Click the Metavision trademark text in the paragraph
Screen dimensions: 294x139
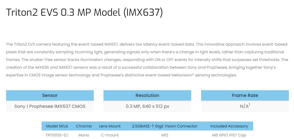click(x=182, y=75)
